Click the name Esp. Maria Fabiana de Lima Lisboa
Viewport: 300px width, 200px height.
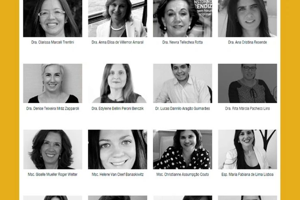[247, 174]
